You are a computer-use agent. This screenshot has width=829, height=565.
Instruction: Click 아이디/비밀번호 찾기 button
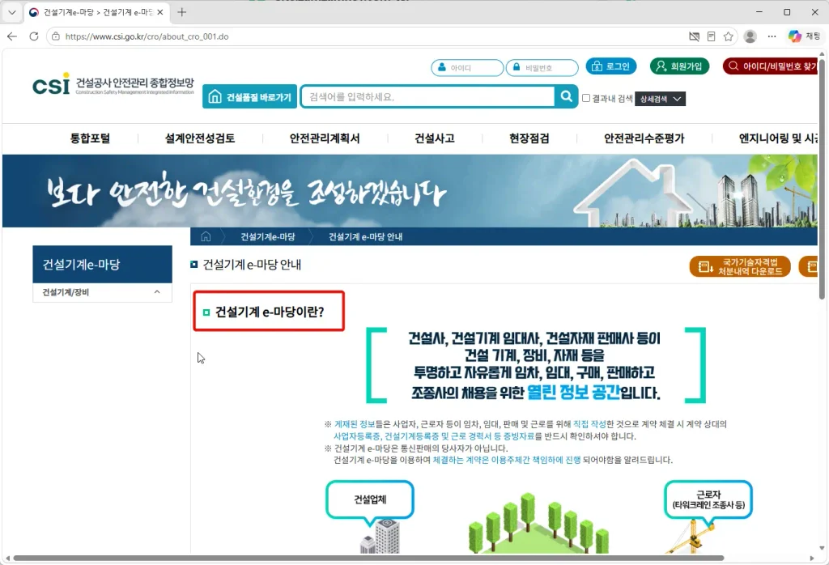tap(771, 66)
